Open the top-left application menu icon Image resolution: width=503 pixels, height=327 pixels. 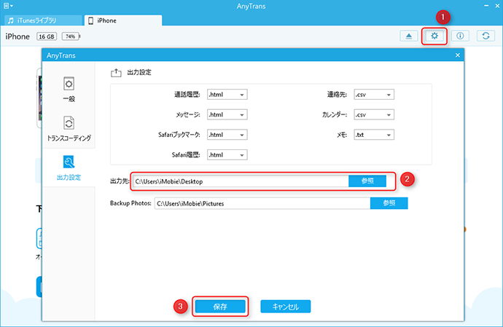pos(8,6)
